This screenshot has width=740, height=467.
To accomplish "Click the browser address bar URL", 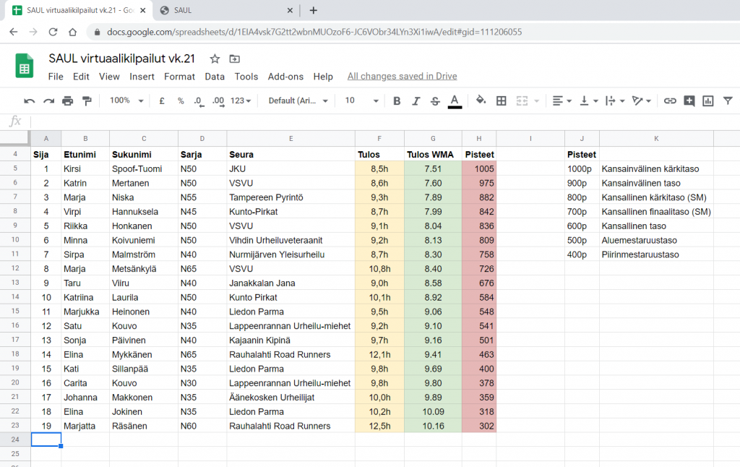I will click(x=314, y=32).
